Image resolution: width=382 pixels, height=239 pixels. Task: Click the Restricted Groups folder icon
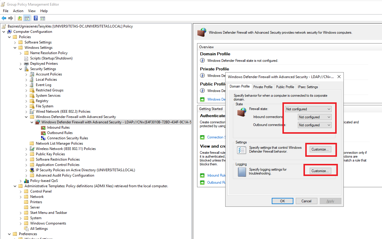[x=32, y=90]
